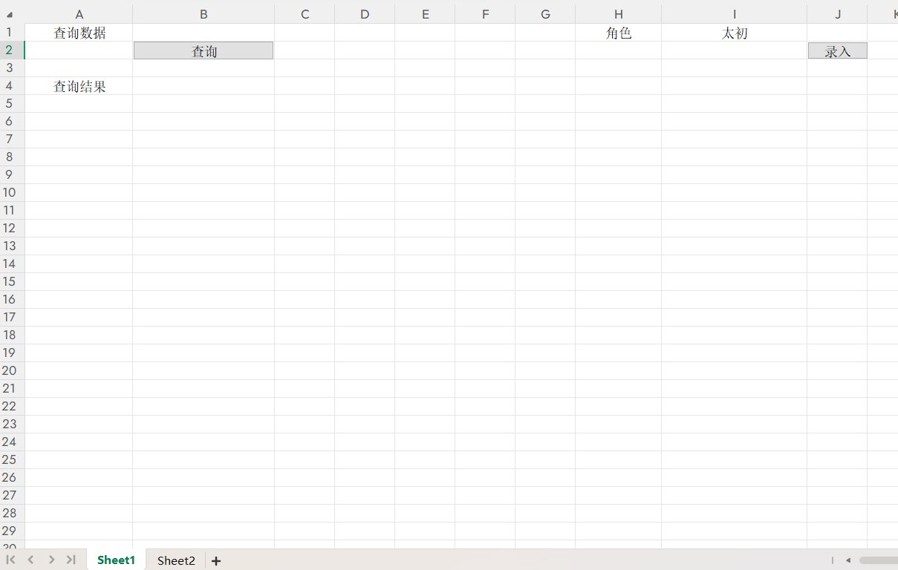Jump to the first sheet navigation arrow

tap(10, 560)
